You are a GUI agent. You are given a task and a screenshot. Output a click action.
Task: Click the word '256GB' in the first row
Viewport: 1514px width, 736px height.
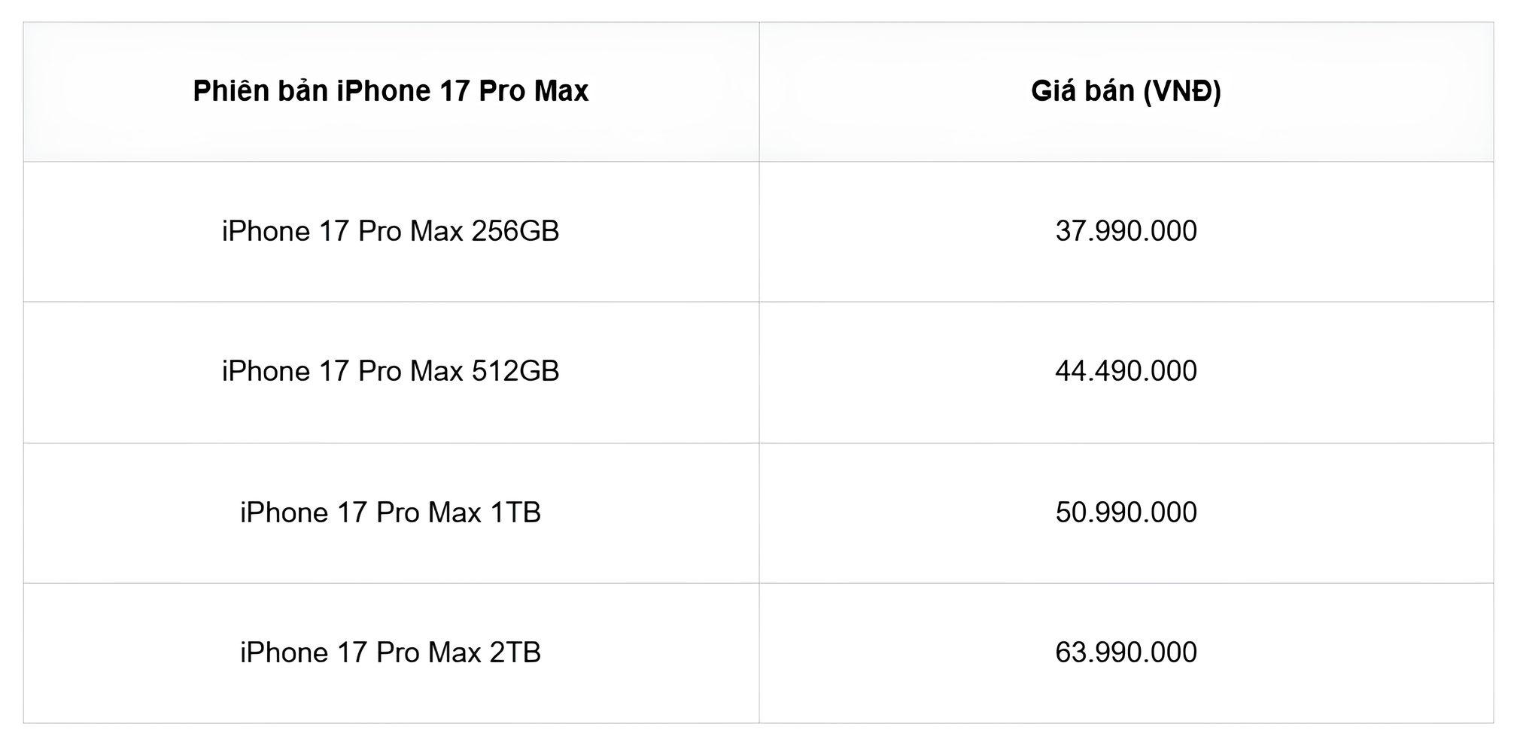[x=515, y=231]
